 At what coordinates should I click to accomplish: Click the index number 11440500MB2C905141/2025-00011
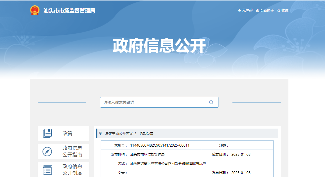tap(160, 145)
